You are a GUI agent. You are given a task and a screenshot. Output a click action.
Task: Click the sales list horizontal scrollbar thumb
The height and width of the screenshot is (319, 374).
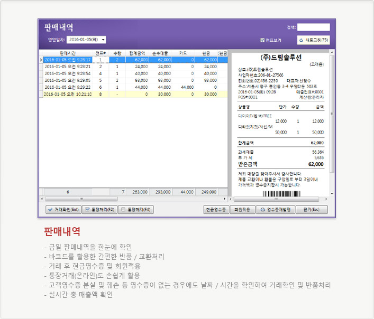81,199
